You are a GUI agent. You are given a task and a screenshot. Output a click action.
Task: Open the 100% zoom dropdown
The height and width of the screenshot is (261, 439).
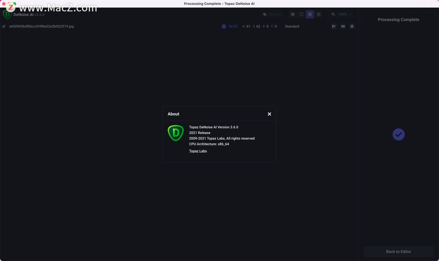[345, 14]
